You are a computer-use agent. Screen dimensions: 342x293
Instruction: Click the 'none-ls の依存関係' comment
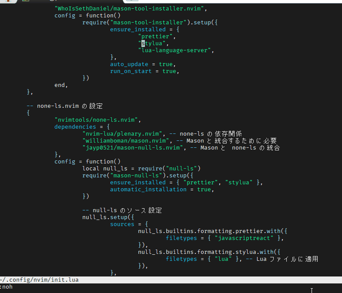(211, 134)
